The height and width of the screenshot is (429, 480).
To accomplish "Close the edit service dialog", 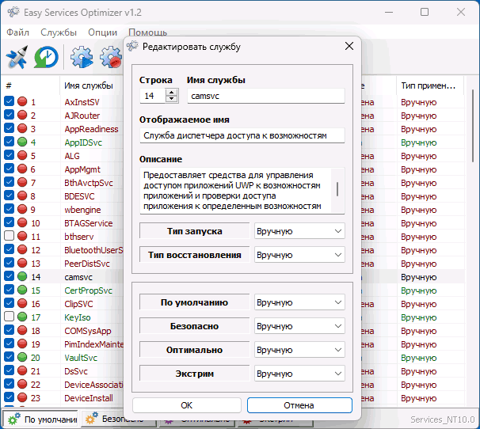I will click(349, 46).
